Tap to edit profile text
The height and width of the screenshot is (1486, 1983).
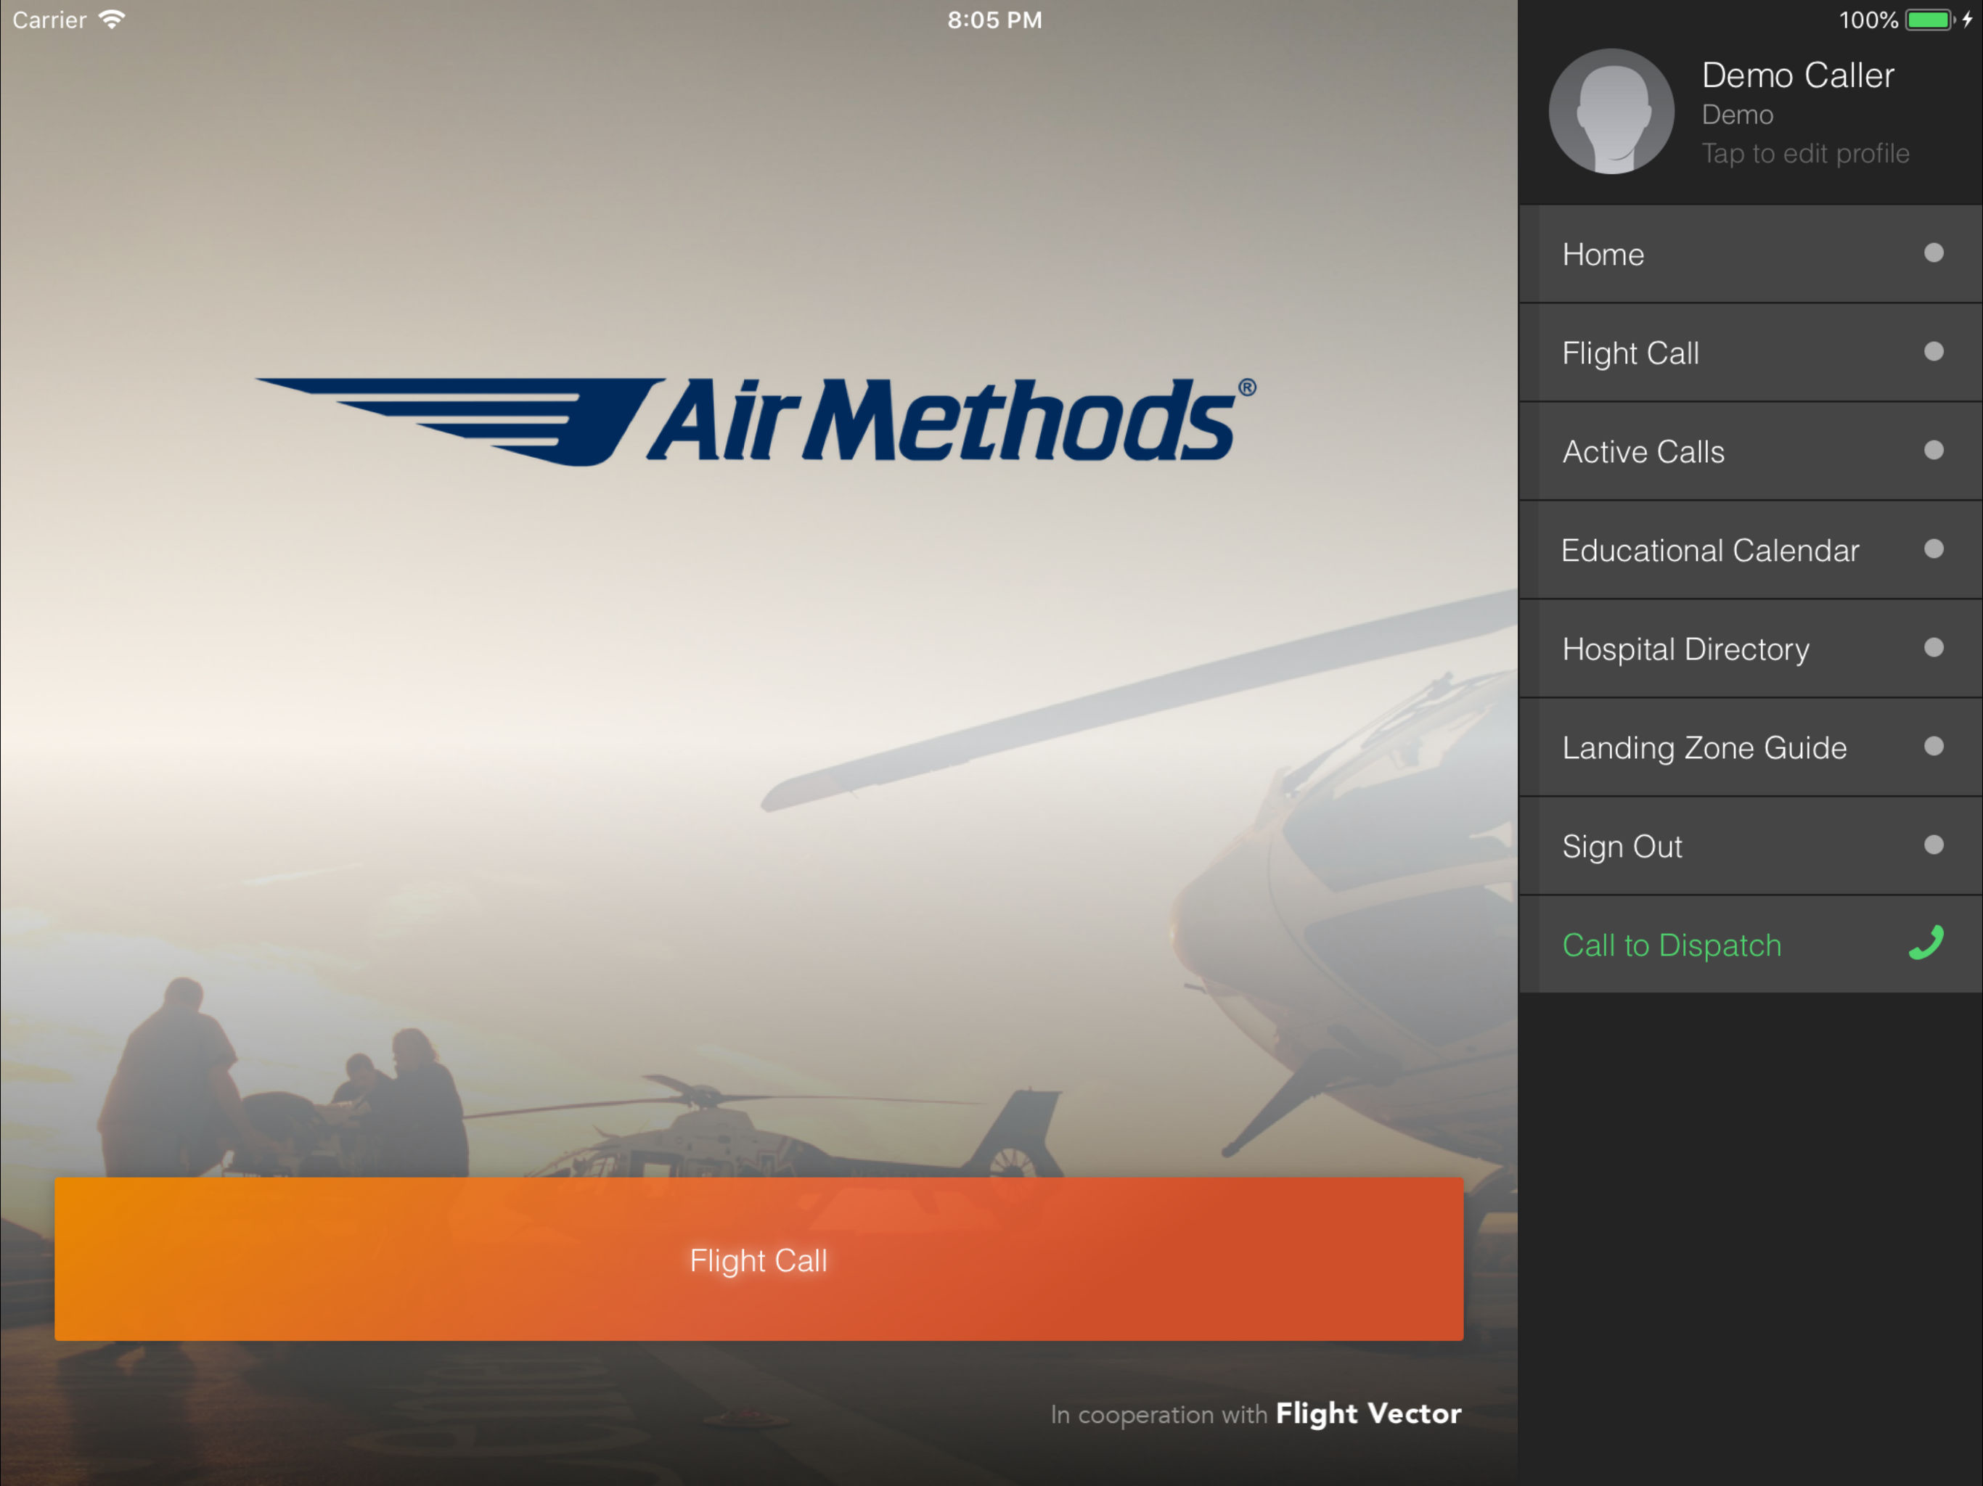(x=1804, y=153)
